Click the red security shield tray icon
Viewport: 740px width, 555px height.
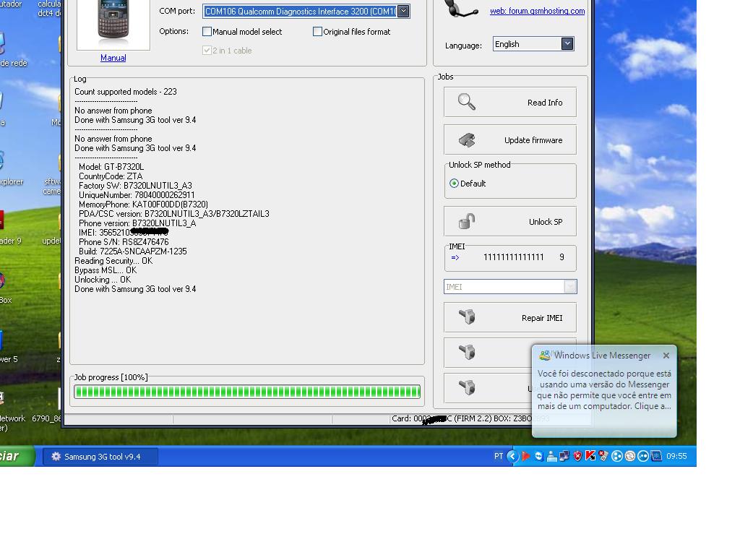[577, 456]
